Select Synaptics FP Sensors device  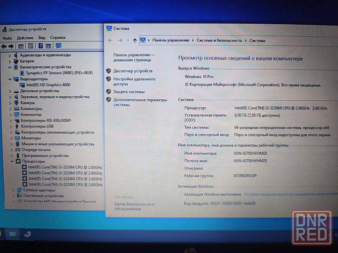click(x=60, y=73)
